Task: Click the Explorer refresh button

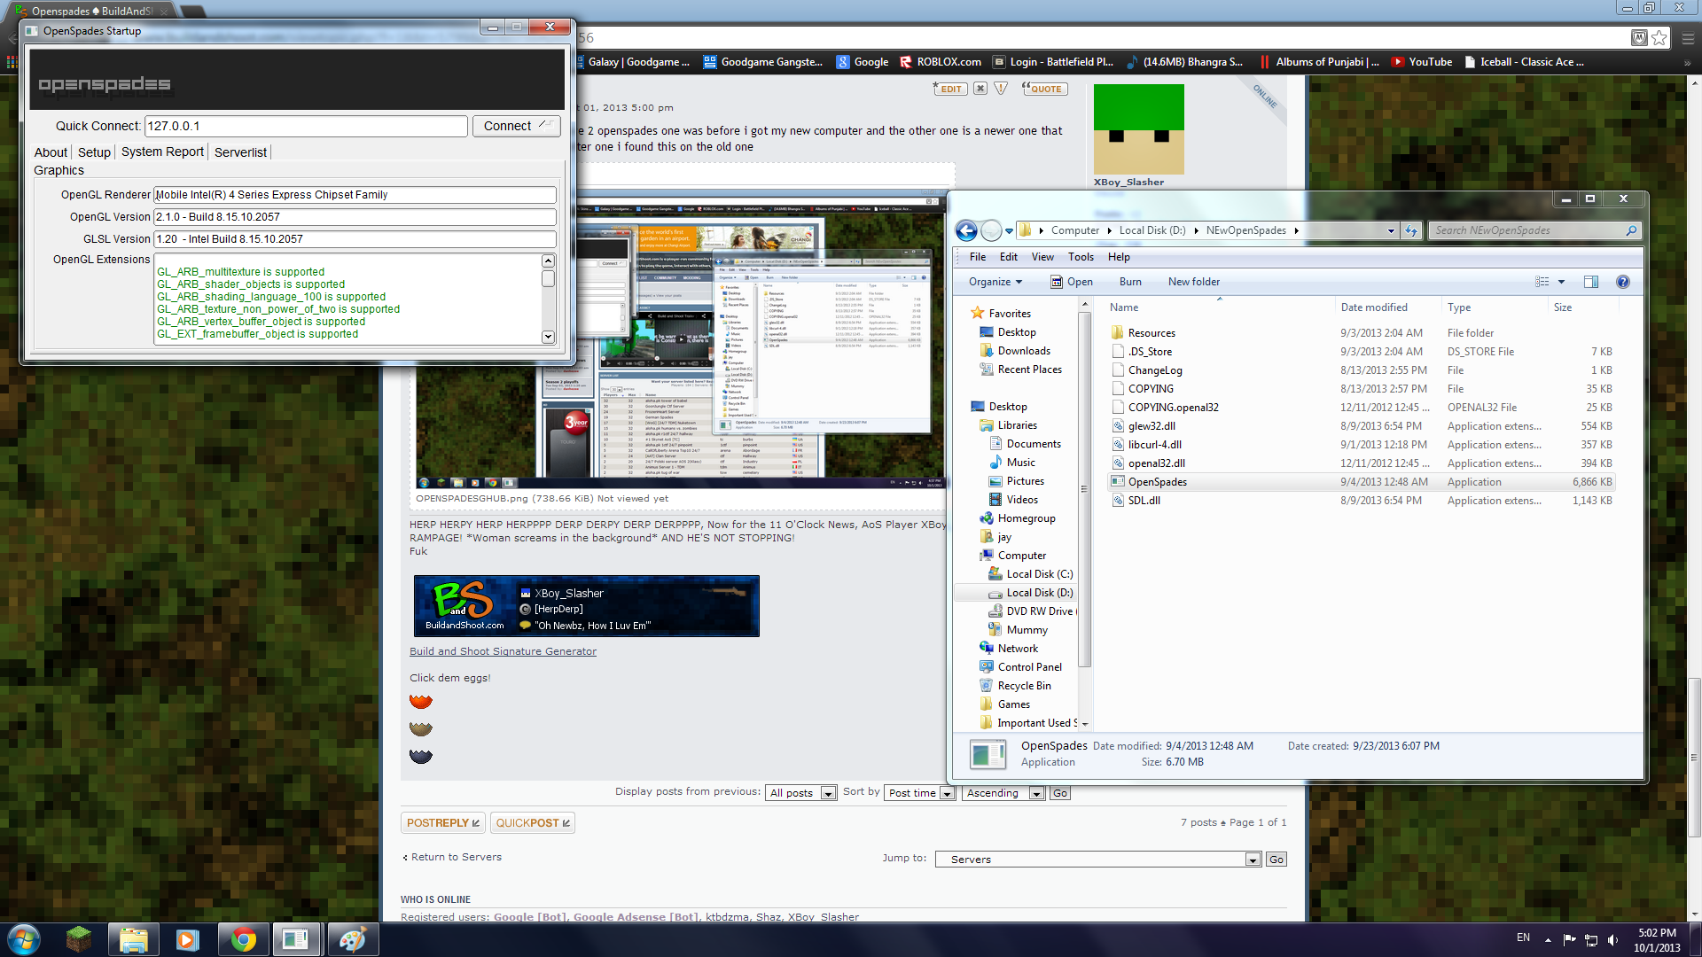Action: pos(1411,230)
